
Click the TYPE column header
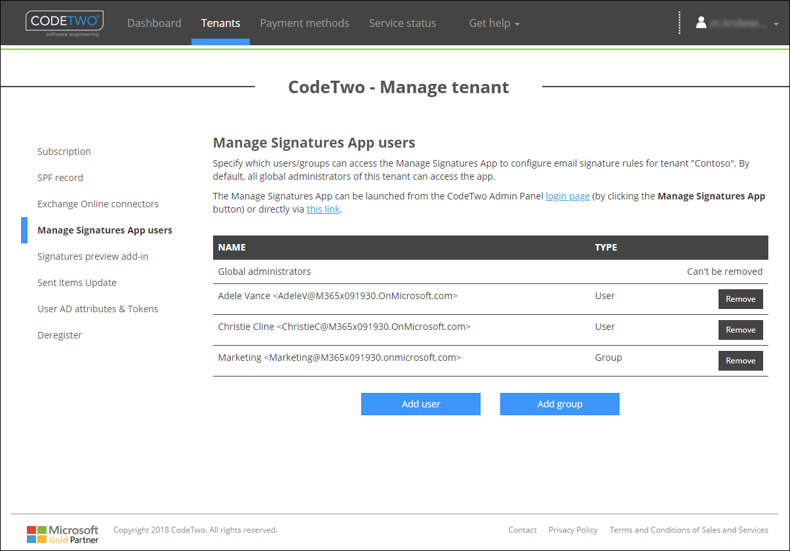tap(606, 247)
